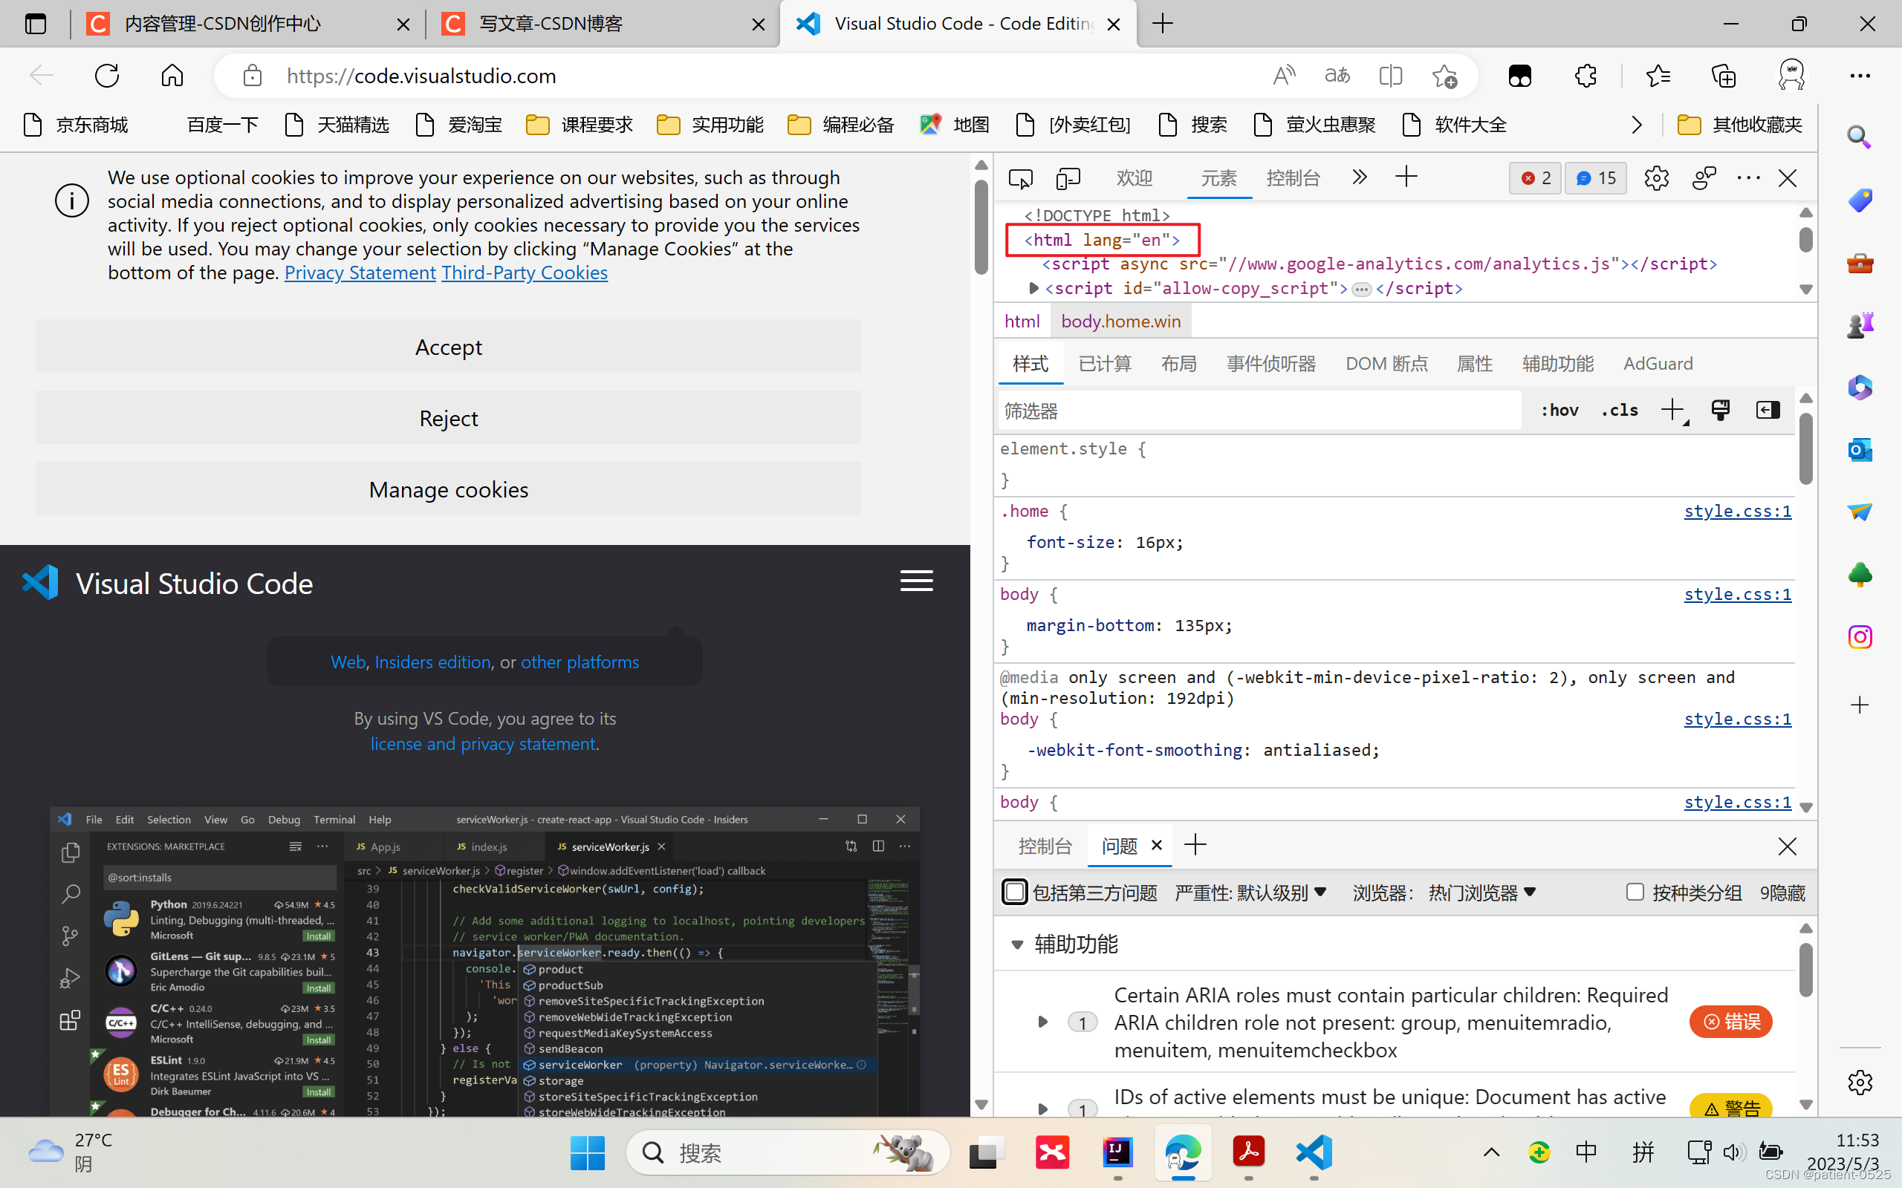The image size is (1902, 1188).
Task: Expand the ARIA roles error issue
Action: [1043, 1022]
